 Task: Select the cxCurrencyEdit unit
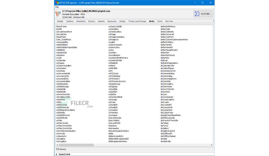point(63,76)
